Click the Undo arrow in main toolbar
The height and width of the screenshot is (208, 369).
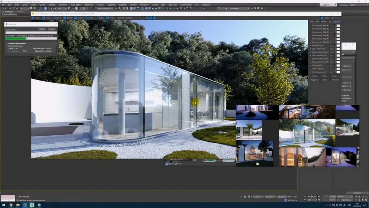coord(3,8)
